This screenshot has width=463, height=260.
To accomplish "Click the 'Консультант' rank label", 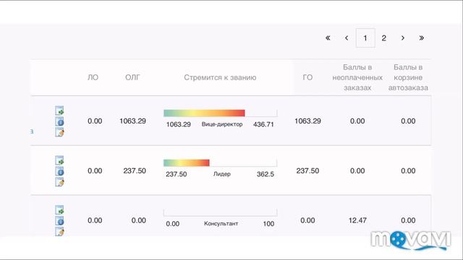I will point(221,223).
